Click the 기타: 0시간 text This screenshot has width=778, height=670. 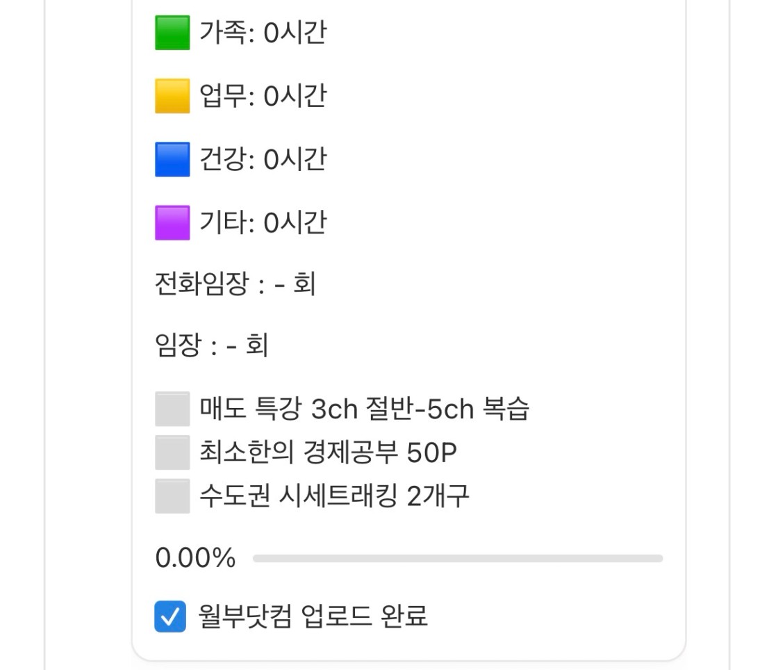(x=263, y=222)
